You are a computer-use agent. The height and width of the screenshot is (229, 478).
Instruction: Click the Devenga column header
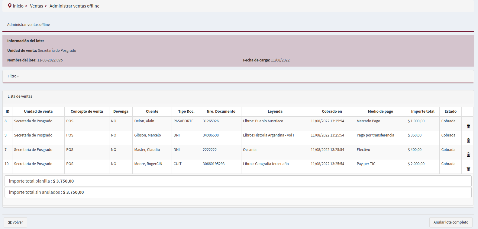tap(121, 111)
